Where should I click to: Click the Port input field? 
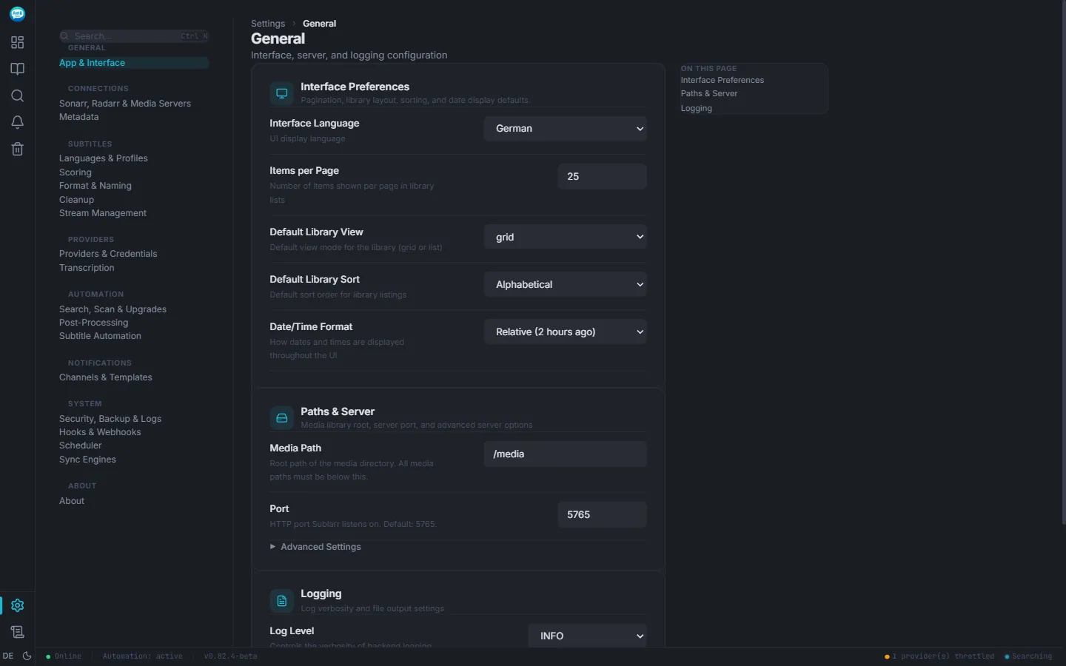coord(602,515)
